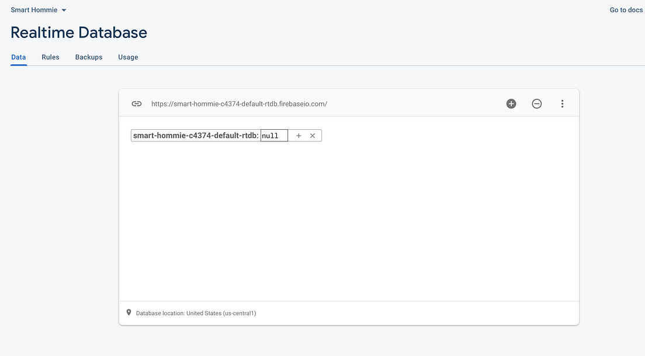Select the Data tab
The image size is (645, 356).
point(18,57)
